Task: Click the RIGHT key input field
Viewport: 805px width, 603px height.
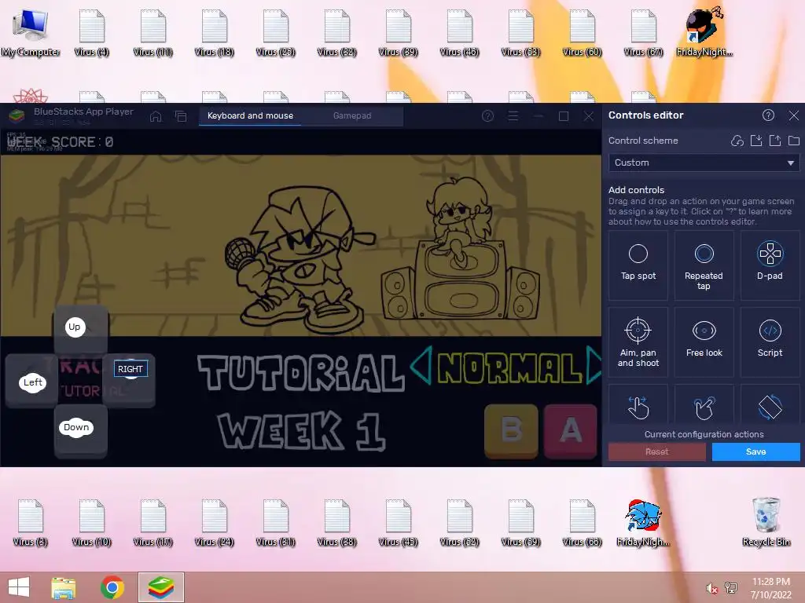Action: tap(130, 369)
